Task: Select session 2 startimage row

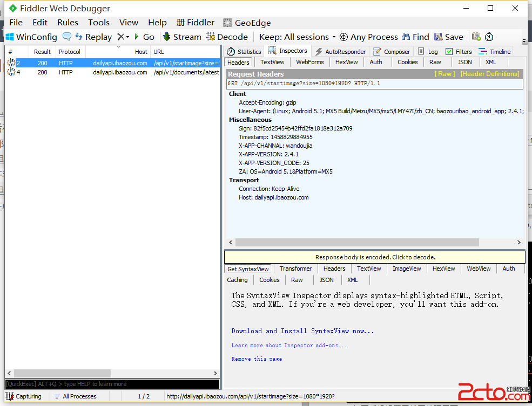Action: (x=113, y=63)
